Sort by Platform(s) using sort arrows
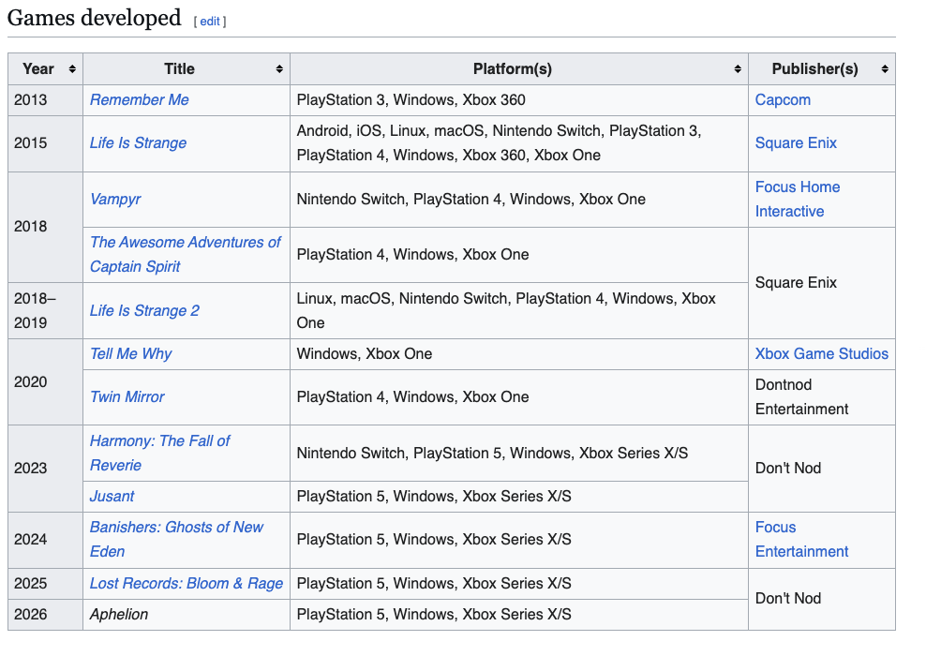Screen dimensions: 926x656 click(738, 69)
